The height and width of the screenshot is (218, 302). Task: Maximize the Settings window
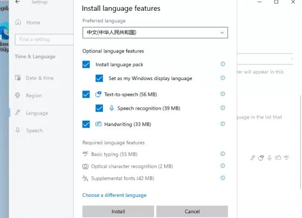(x=276, y=2)
